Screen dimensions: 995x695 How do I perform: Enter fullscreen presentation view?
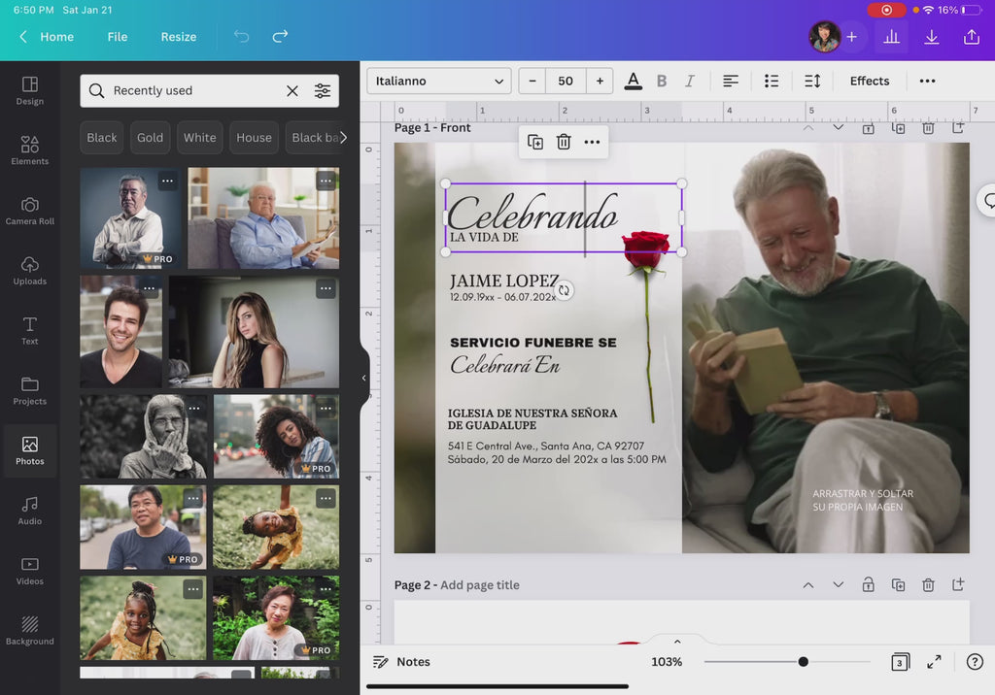(934, 661)
